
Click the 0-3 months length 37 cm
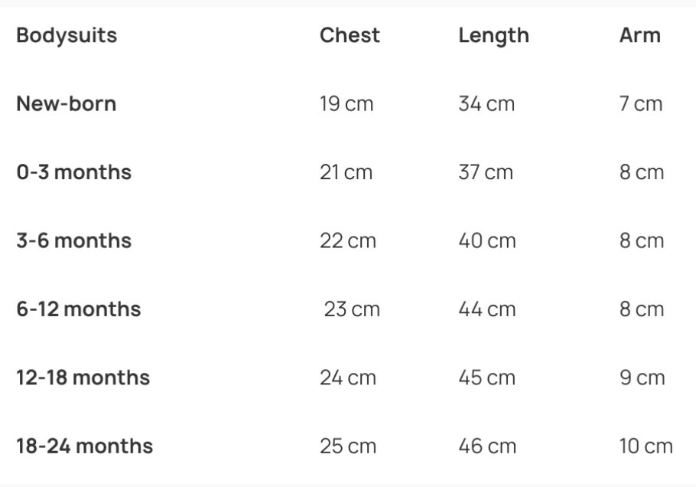[486, 172]
